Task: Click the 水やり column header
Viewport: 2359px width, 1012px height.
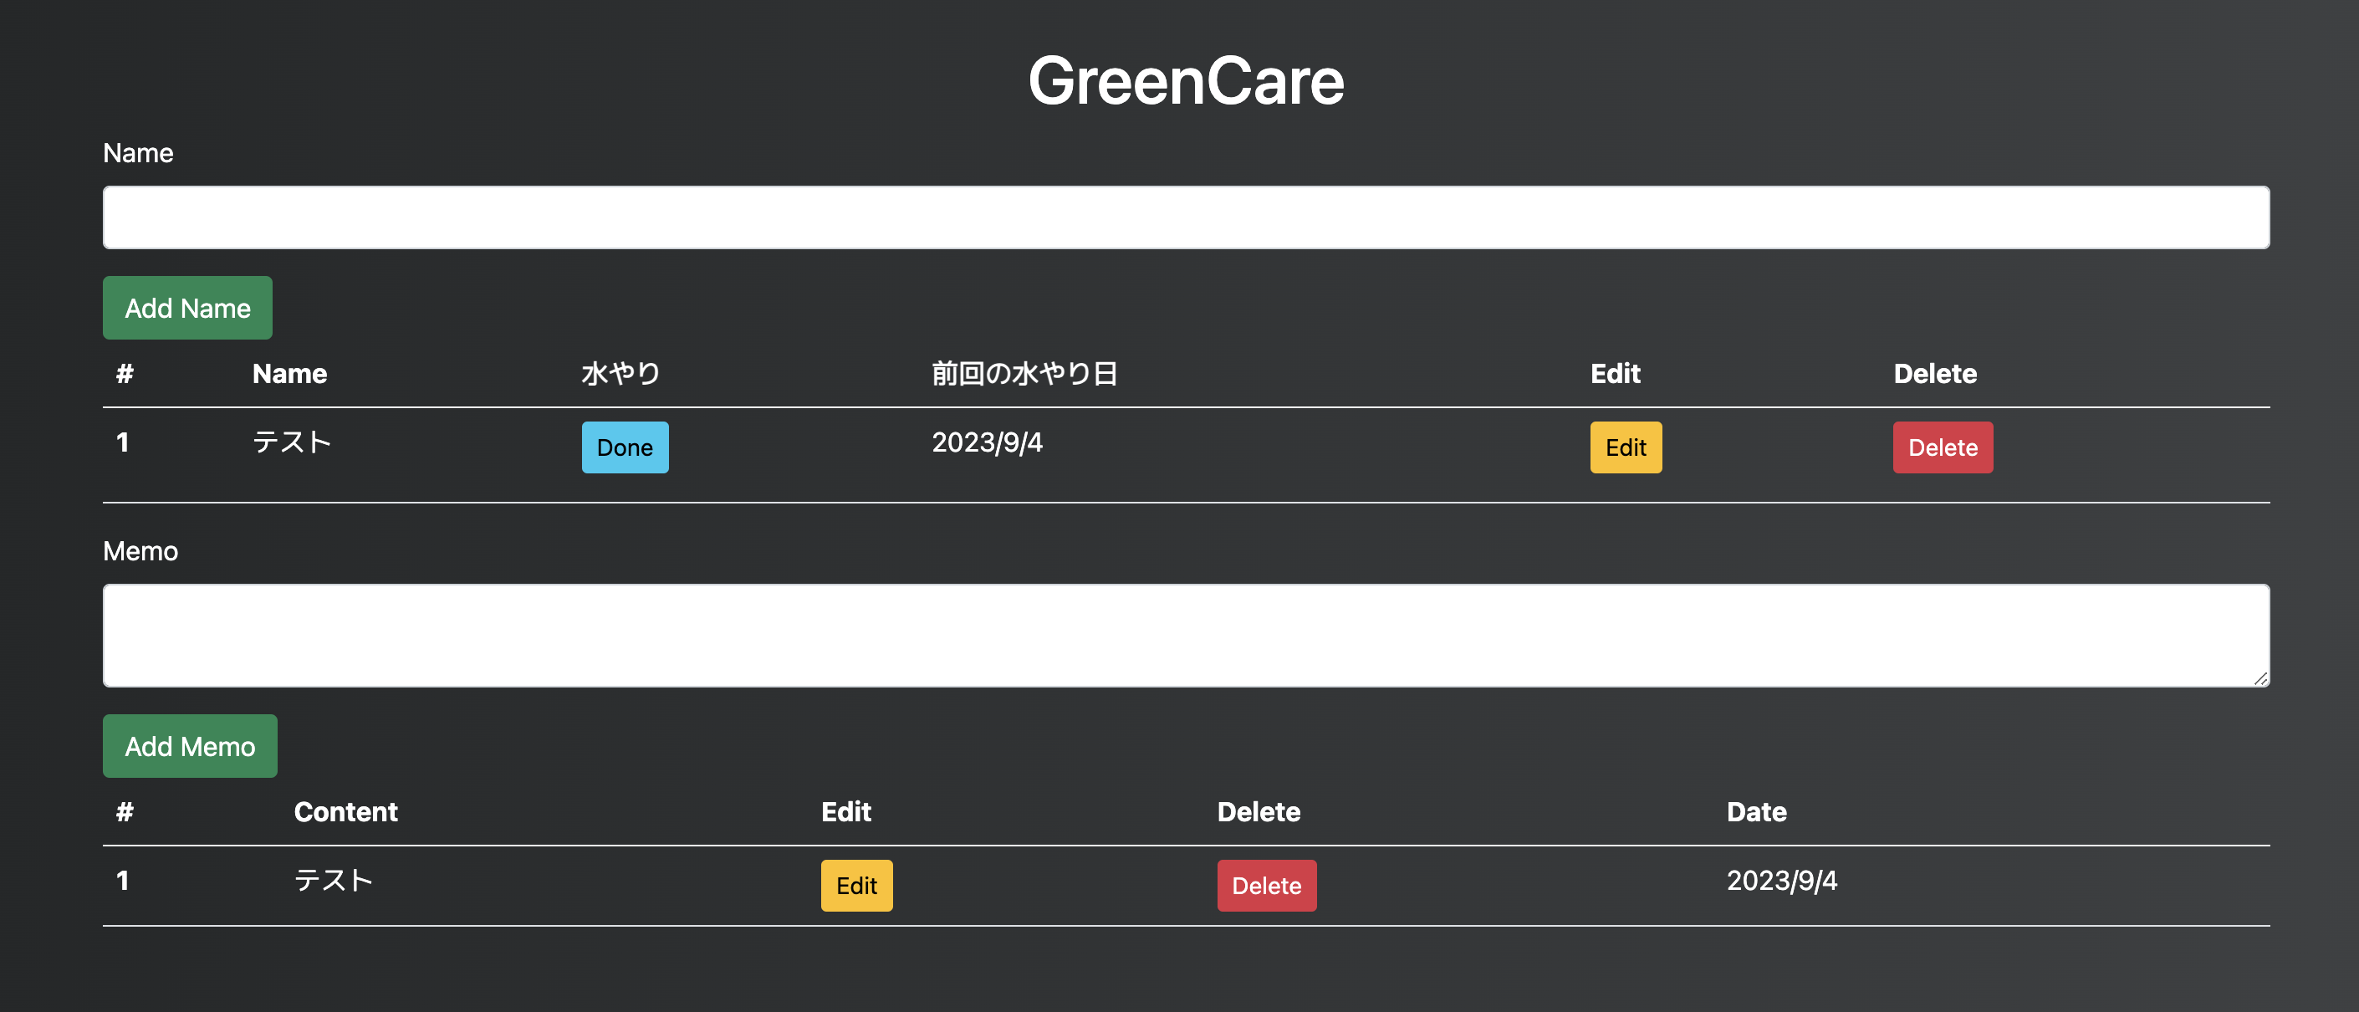Action: click(x=620, y=373)
